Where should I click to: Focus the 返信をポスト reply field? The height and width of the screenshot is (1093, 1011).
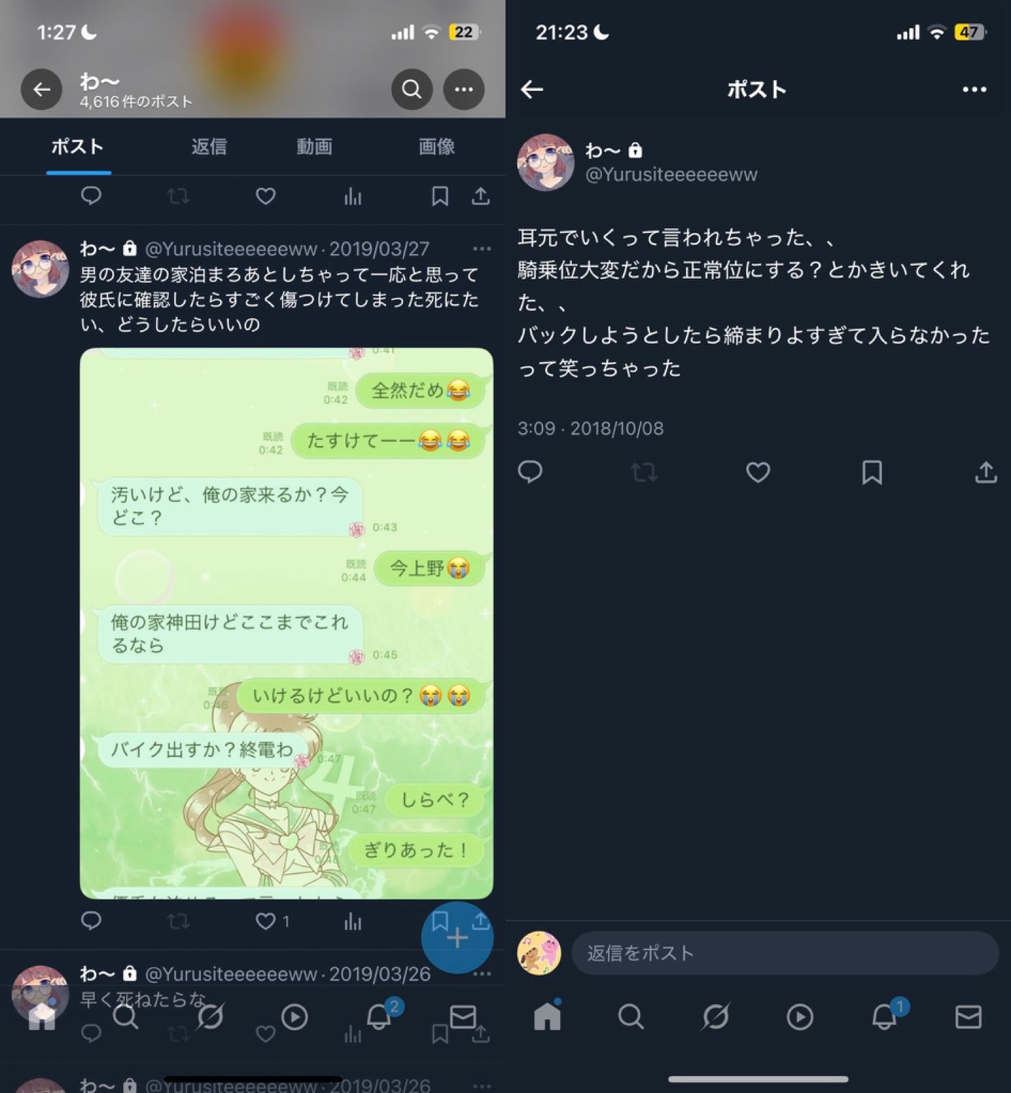click(x=785, y=953)
